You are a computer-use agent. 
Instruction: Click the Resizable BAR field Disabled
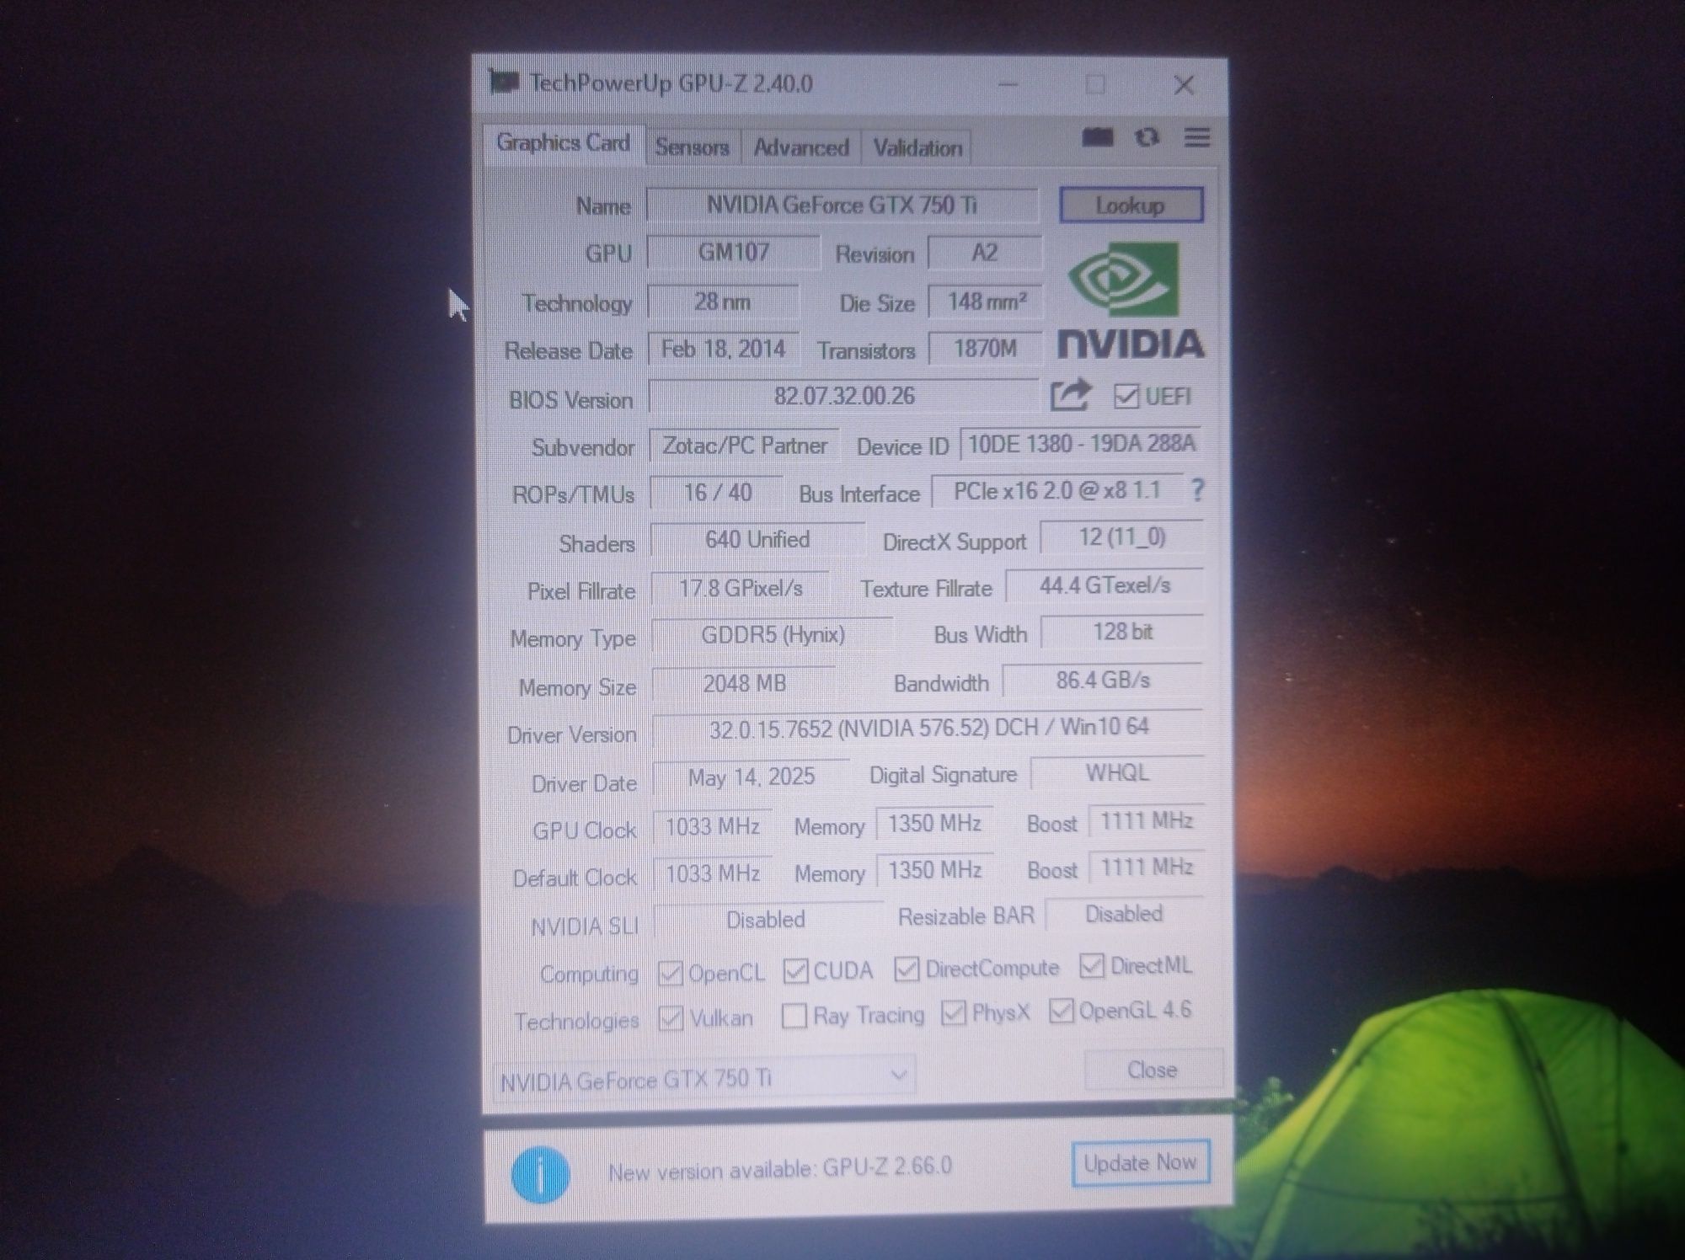coord(1124,914)
